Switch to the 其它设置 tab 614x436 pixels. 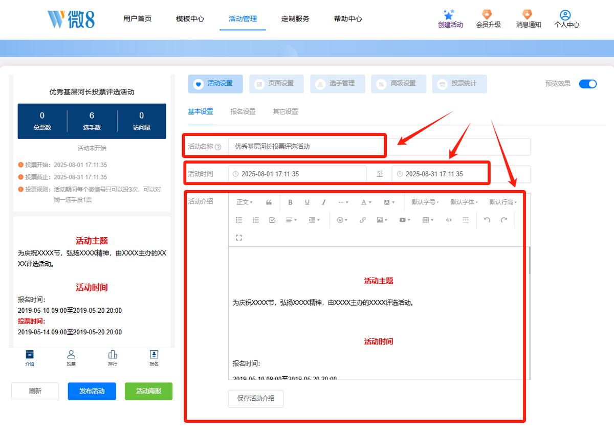point(286,111)
